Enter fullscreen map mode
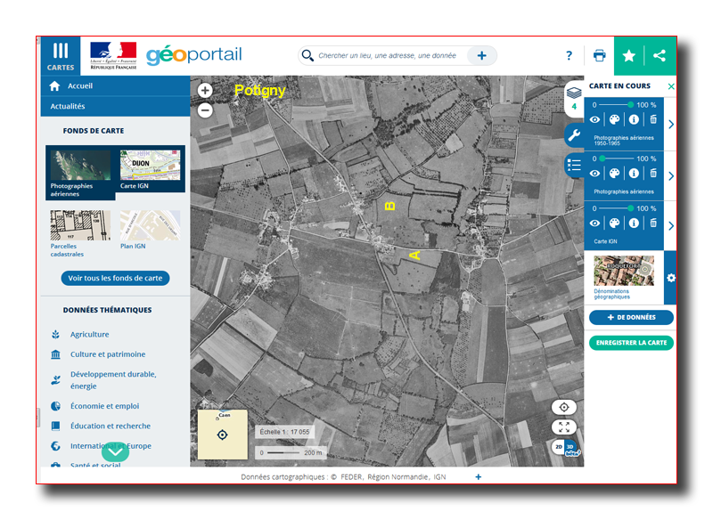The height and width of the screenshot is (520, 713). click(563, 427)
